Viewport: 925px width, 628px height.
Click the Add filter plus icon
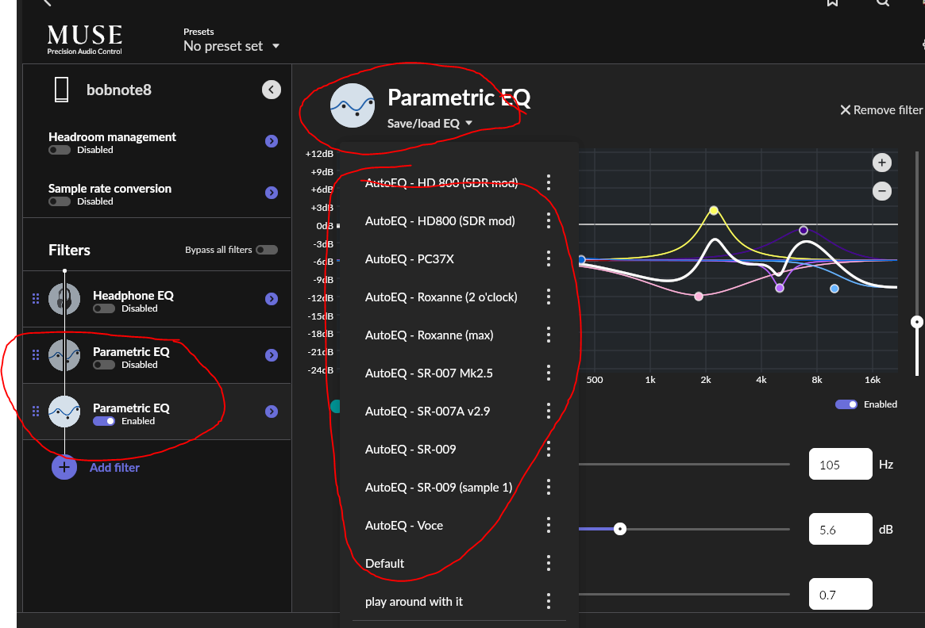[x=64, y=467]
